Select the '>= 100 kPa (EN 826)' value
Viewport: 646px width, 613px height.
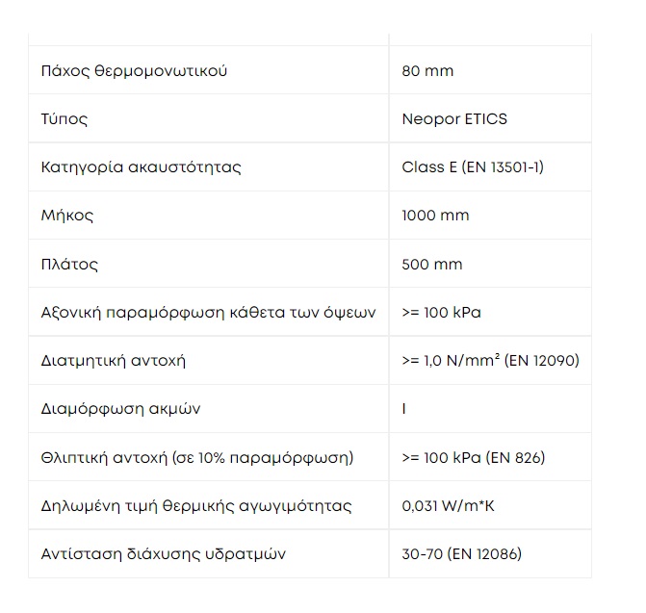(474, 457)
